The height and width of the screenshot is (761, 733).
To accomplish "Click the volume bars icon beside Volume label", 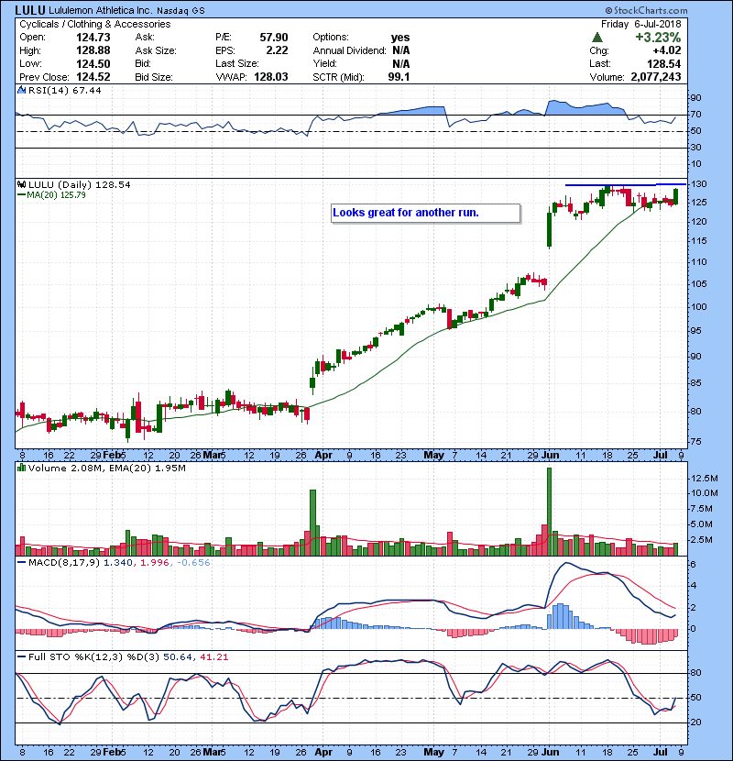I will (x=22, y=468).
